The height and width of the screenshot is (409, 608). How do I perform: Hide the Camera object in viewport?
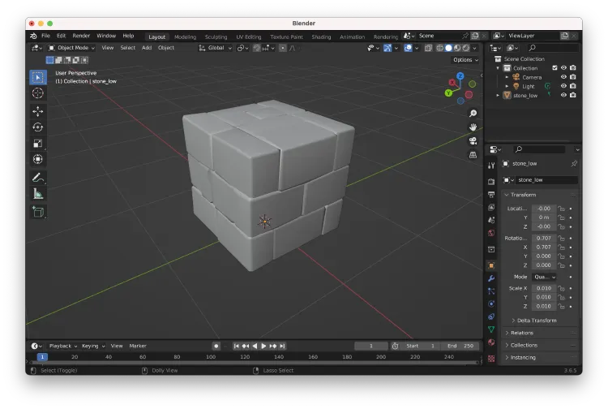[563, 77]
